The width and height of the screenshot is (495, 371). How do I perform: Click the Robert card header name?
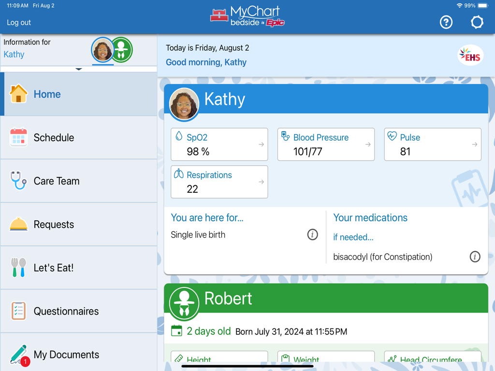pyautogui.click(x=228, y=299)
